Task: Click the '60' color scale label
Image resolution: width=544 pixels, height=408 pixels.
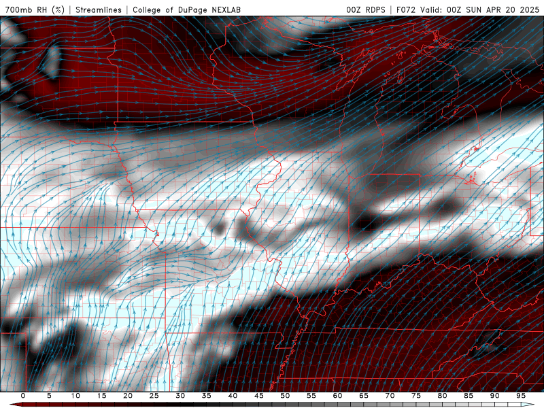Action: click(337, 396)
